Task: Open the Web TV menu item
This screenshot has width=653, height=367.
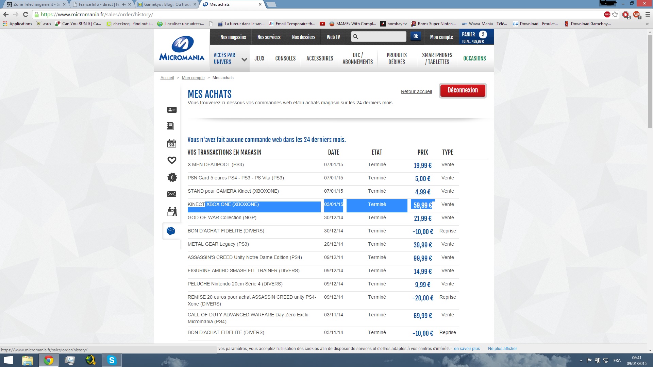Action: click(333, 37)
